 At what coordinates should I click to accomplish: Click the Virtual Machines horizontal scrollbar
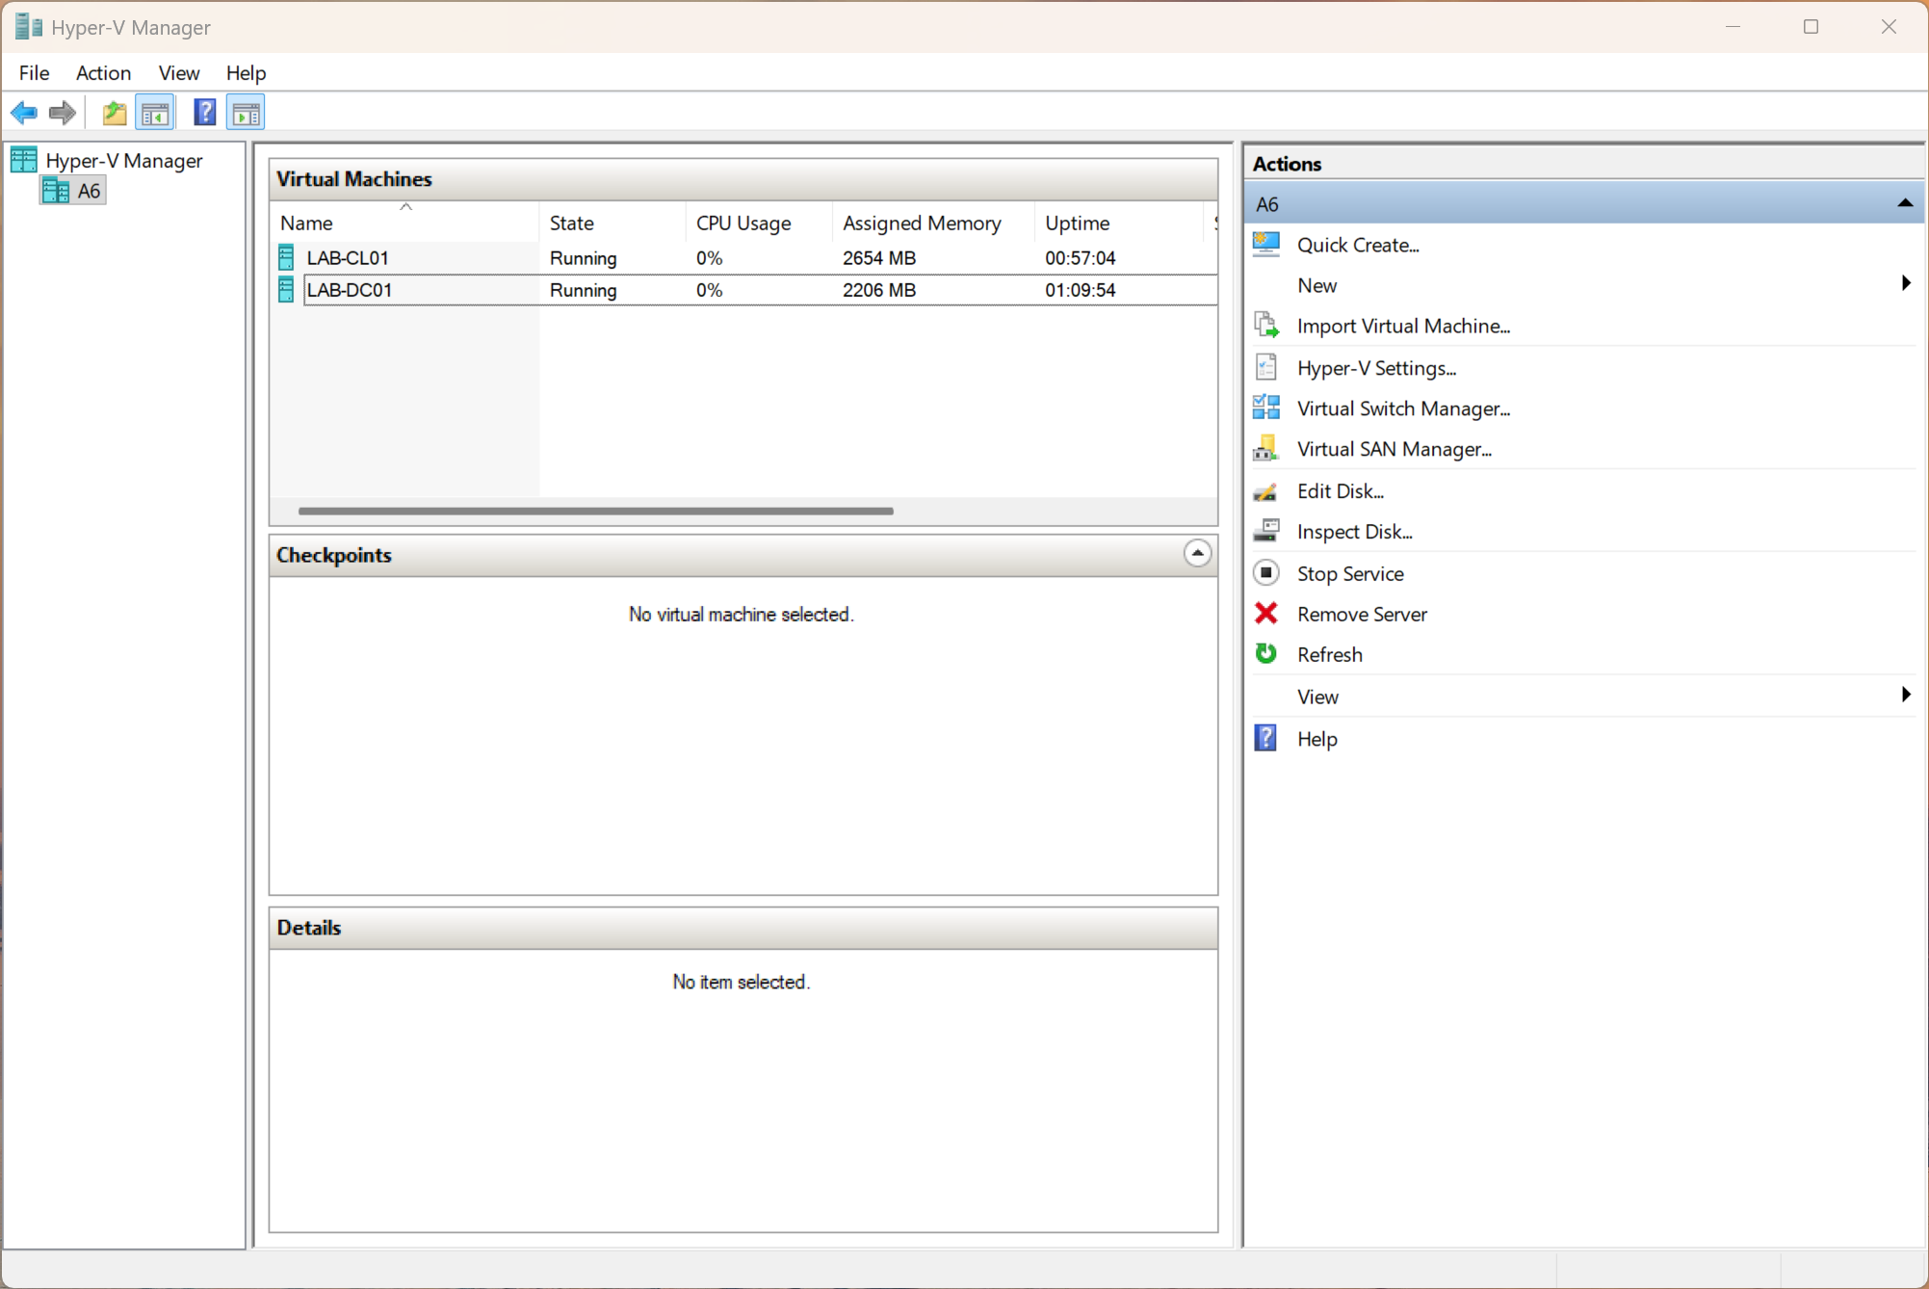(x=596, y=512)
